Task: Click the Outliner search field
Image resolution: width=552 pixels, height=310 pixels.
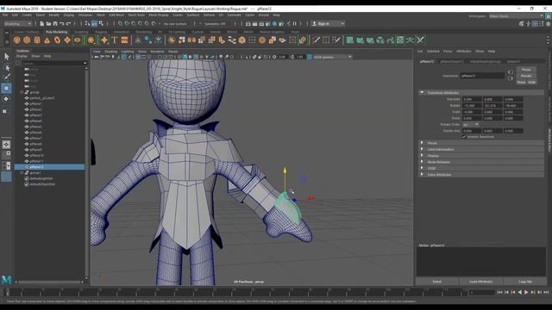Action: click(53, 63)
